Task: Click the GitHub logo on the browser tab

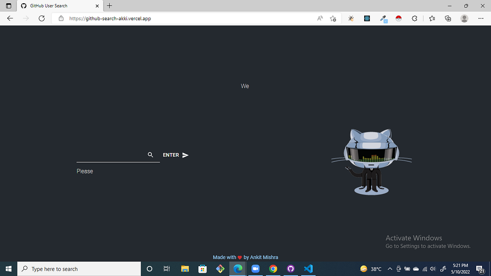Action: click(x=24, y=6)
